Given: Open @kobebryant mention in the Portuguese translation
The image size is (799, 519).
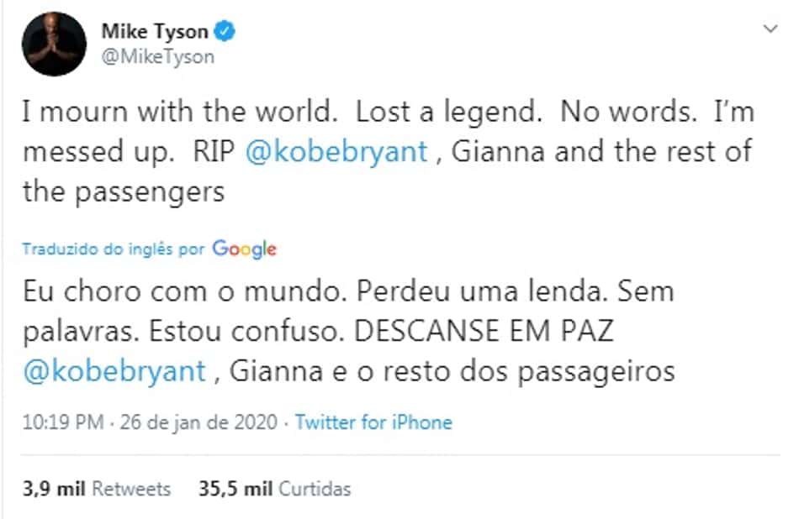Looking at the screenshot, I should pyautogui.click(x=114, y=371).
